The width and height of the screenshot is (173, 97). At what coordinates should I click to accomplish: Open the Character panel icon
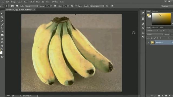point(143,33)
